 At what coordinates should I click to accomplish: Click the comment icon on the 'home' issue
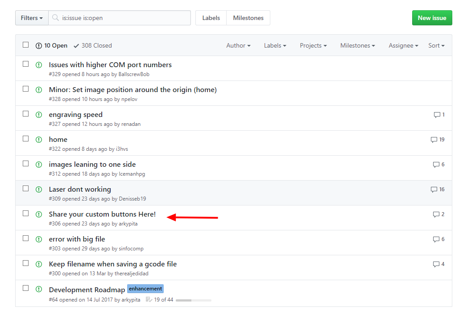coord(434,140)
